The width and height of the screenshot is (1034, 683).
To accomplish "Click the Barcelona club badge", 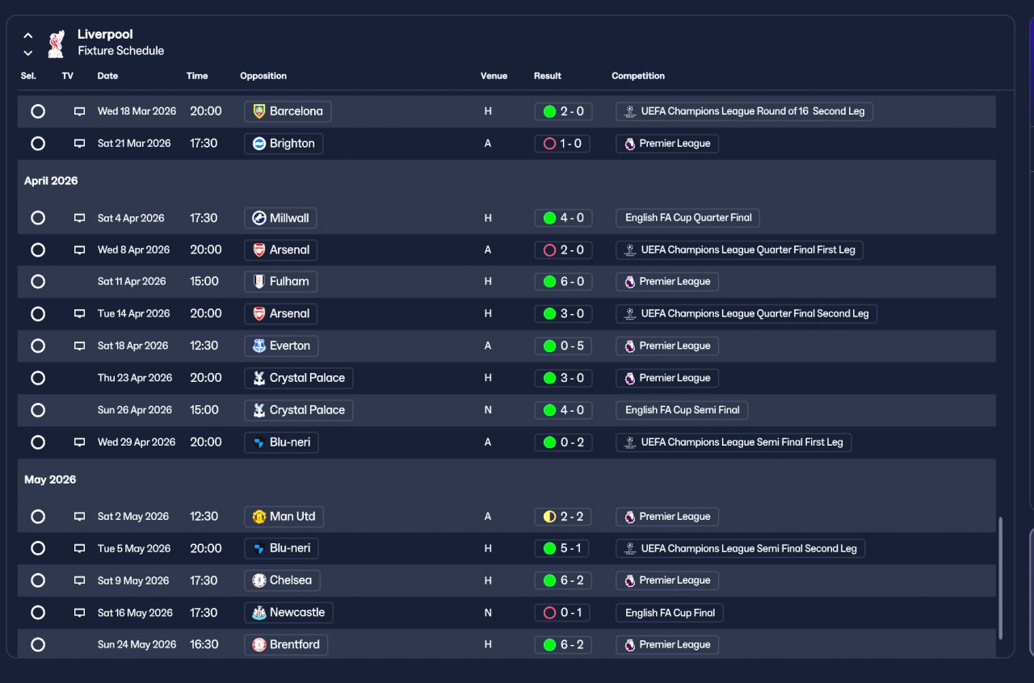I will [x=258, y=111].
